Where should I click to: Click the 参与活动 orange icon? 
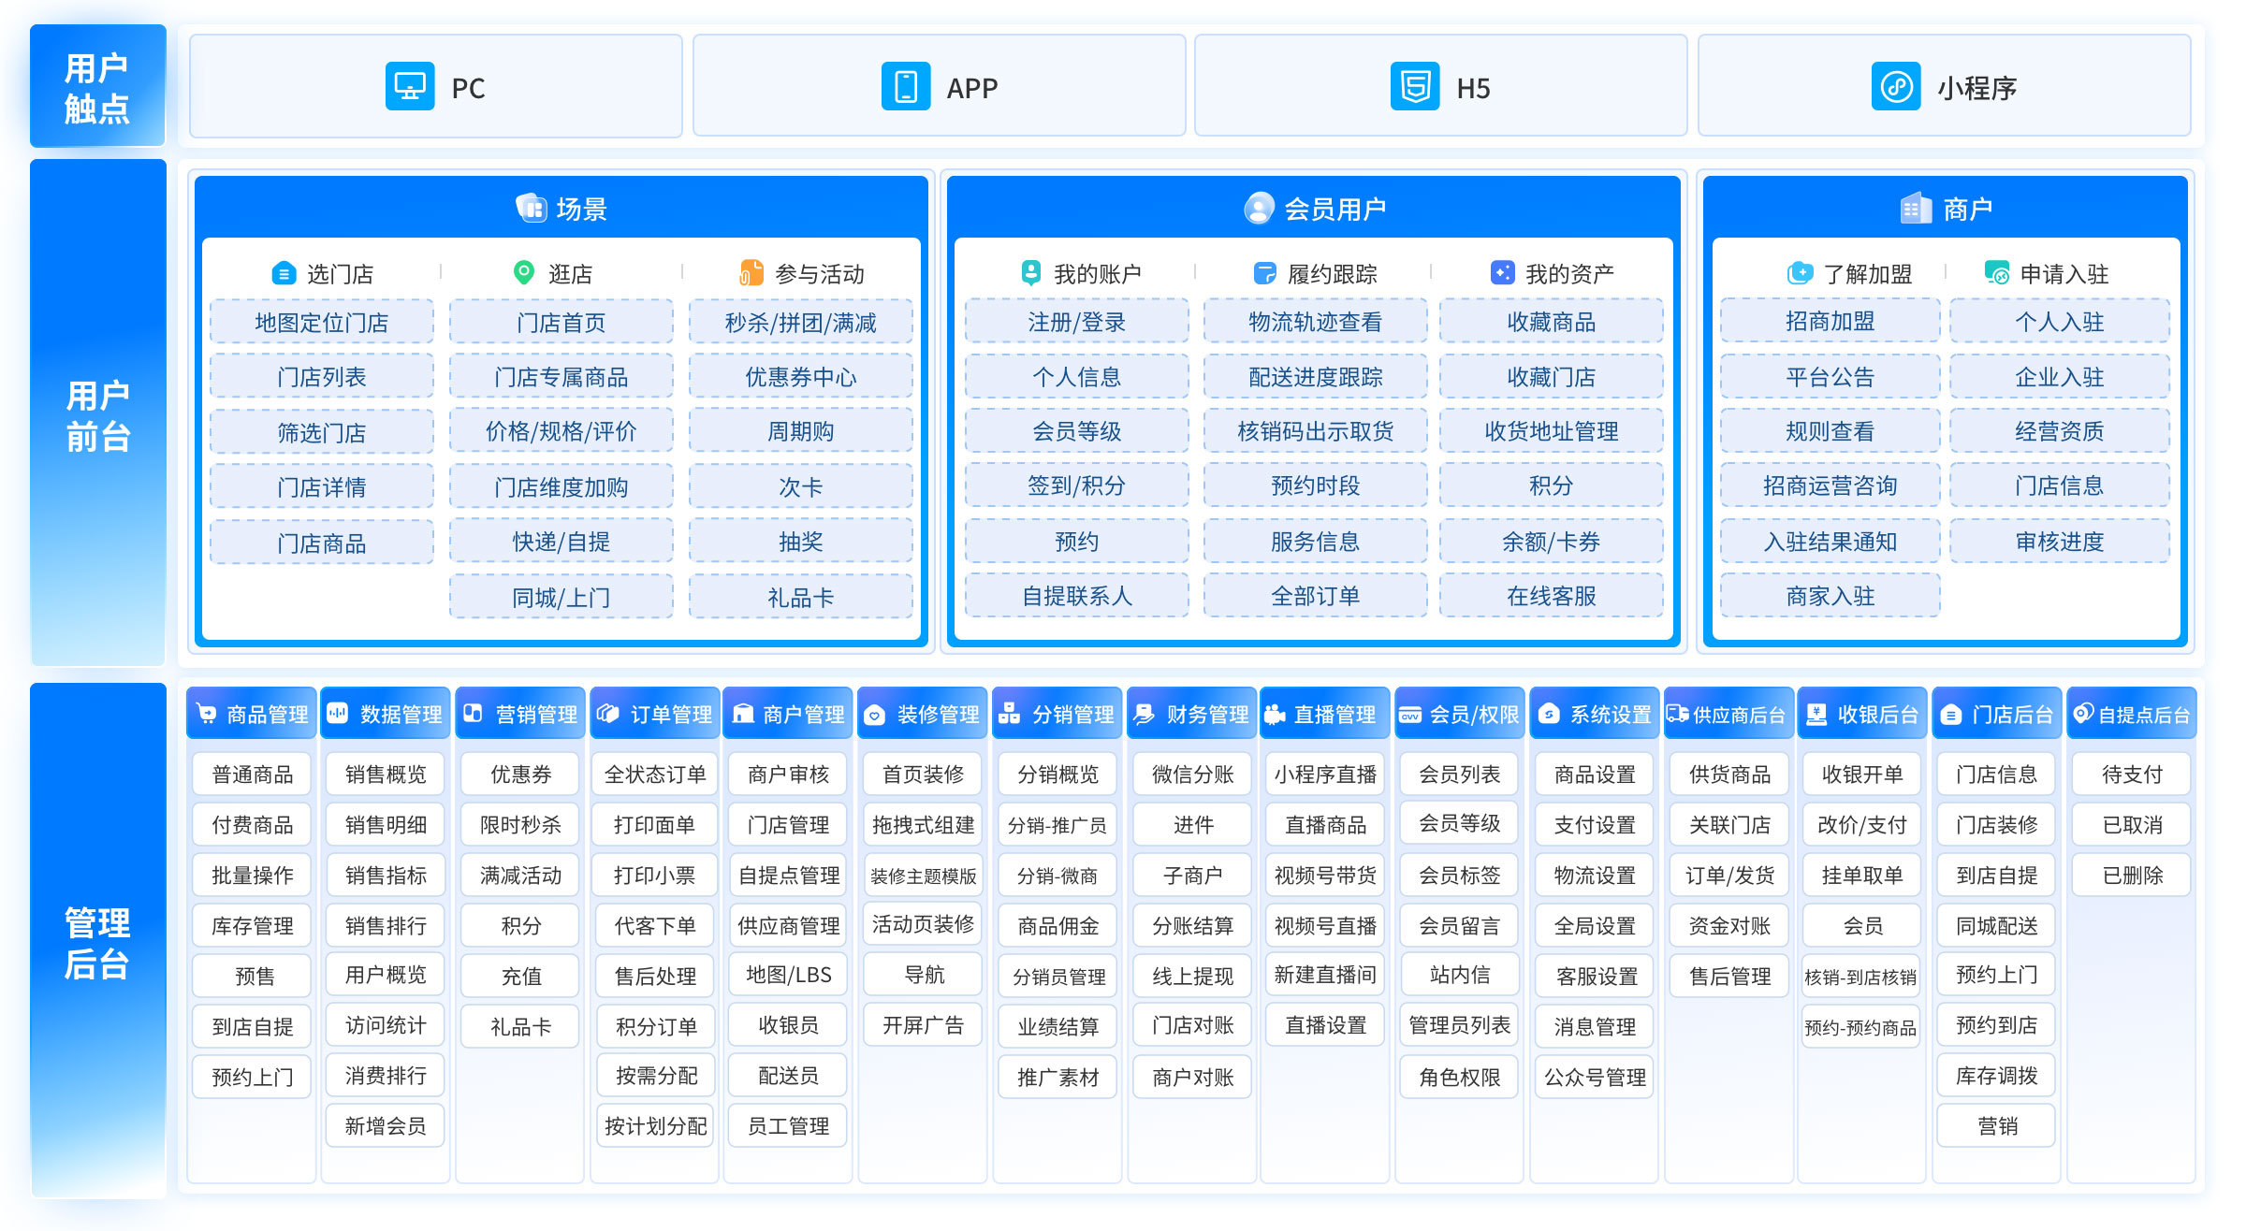click(x=751, y=272)
